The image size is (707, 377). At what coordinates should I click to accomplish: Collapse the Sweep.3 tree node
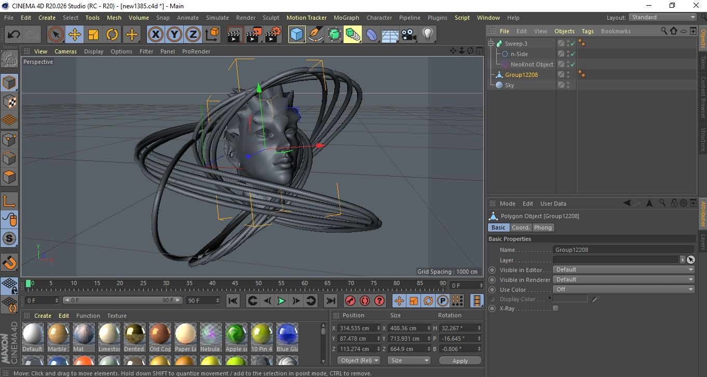(x=491, y=44)
